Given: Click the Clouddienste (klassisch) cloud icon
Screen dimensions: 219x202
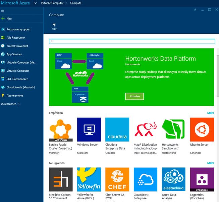Looking at the screenshot, I should coord(3,87).
